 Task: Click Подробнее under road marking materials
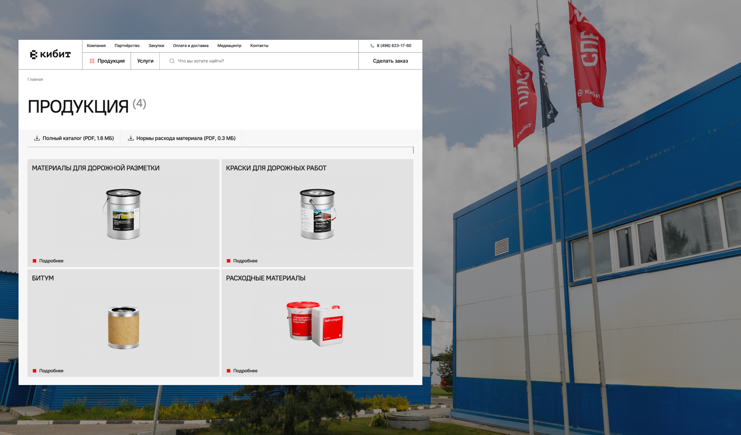tap(51, 261)
